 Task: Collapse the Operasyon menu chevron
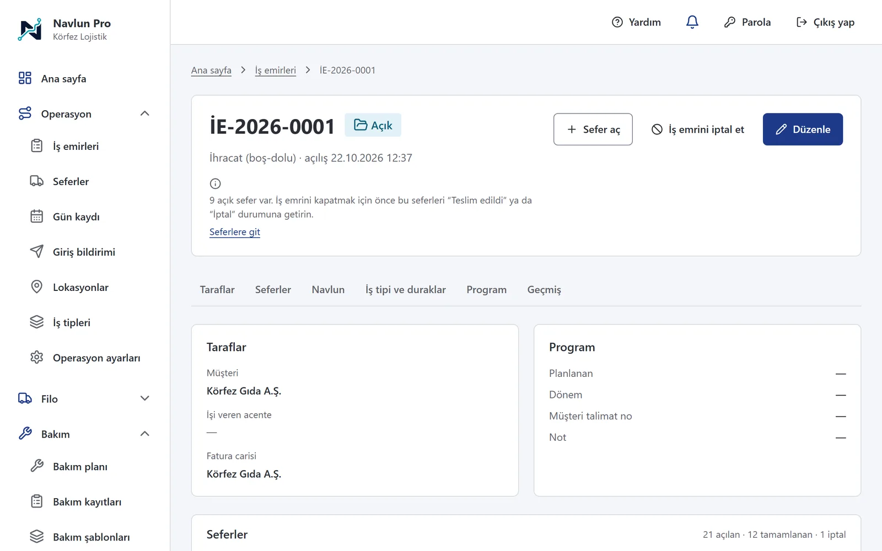tap(145, 114)
